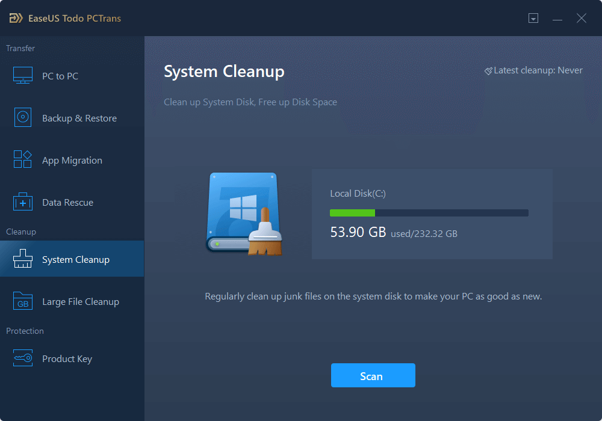
Task: Click the PC to PC monitor icon
Action: 23,75
